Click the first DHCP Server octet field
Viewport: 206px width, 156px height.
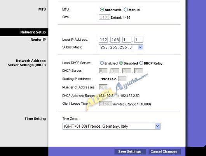click(x=103, y=71)
